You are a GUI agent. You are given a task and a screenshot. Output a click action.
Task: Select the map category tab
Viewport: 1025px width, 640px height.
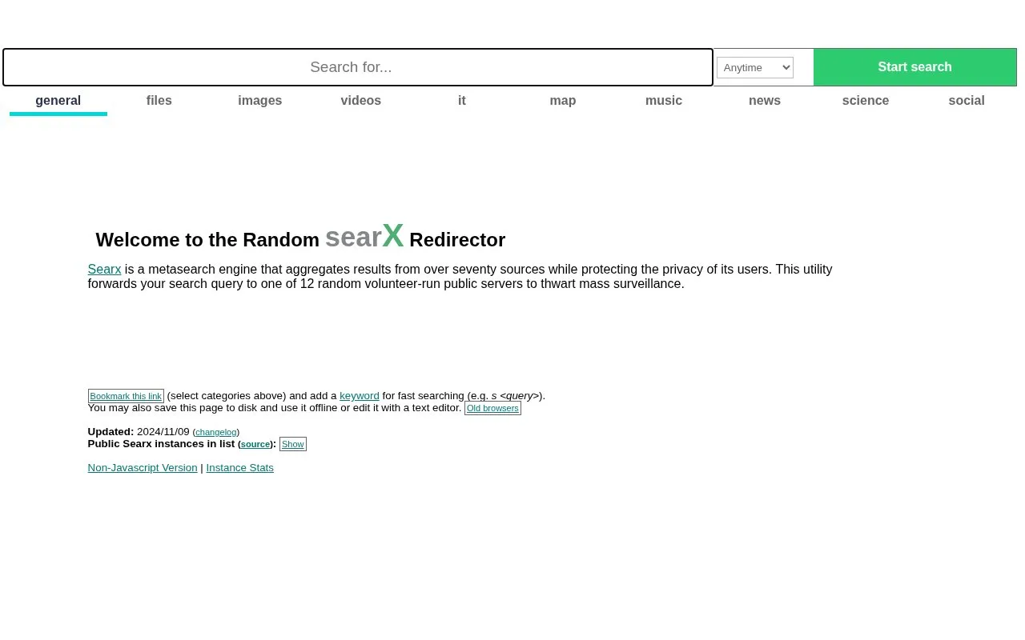pos(563,101)
